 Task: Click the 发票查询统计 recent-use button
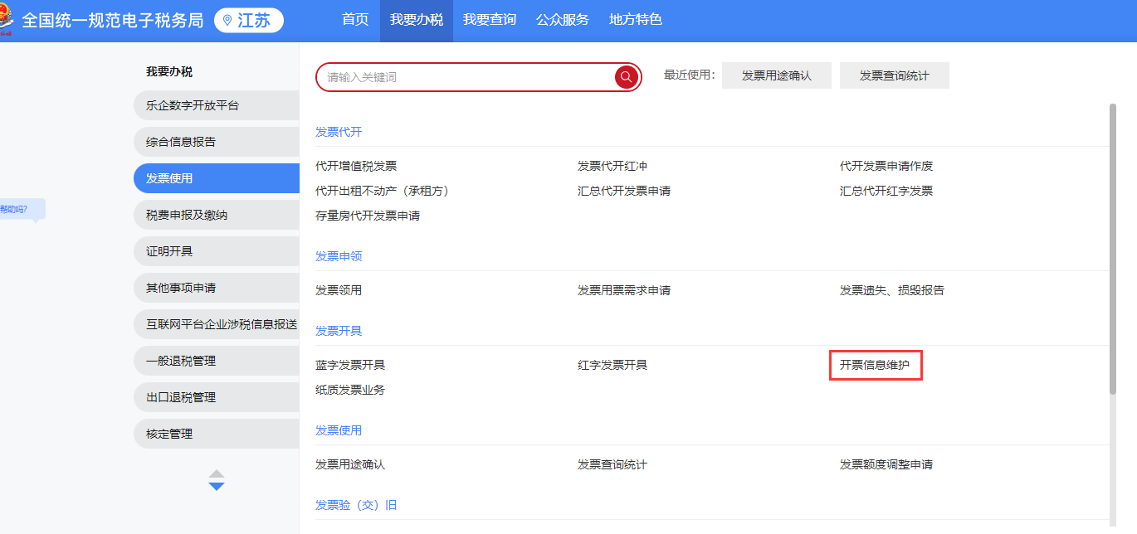[894, 75]
